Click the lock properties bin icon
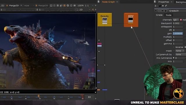 point(160,6)
